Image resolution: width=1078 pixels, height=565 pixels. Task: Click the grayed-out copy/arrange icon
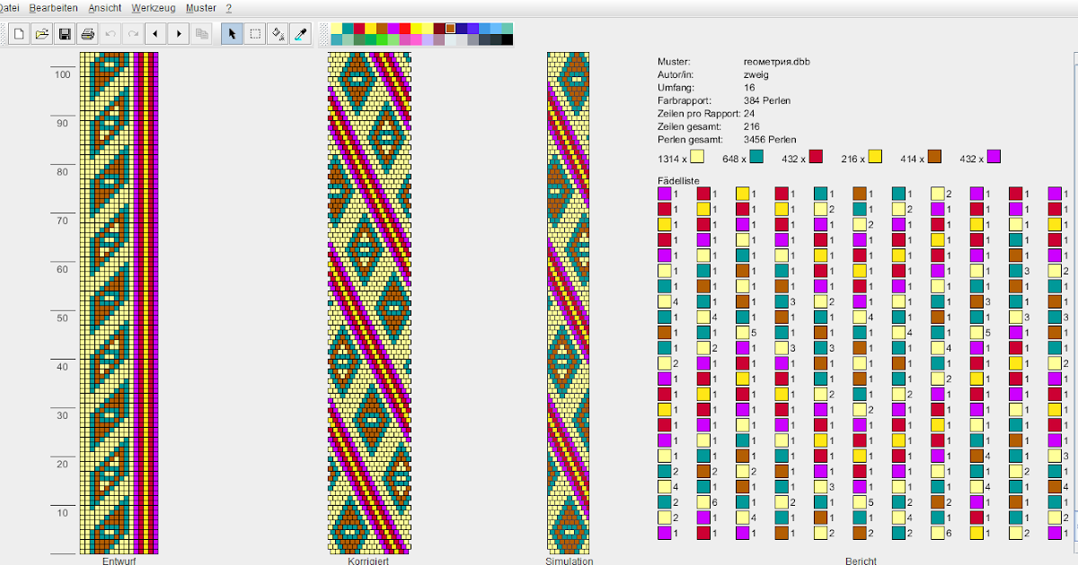click(202, 34)
